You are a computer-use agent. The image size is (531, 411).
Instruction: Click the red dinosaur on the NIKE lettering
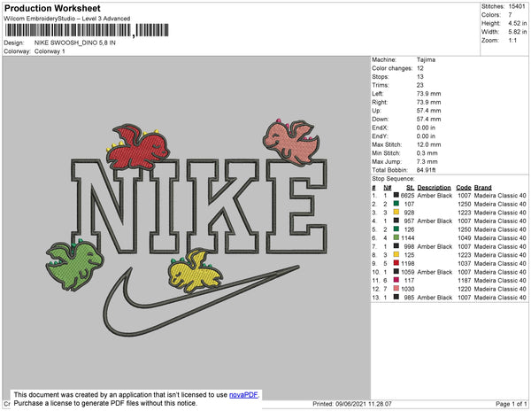138,147
